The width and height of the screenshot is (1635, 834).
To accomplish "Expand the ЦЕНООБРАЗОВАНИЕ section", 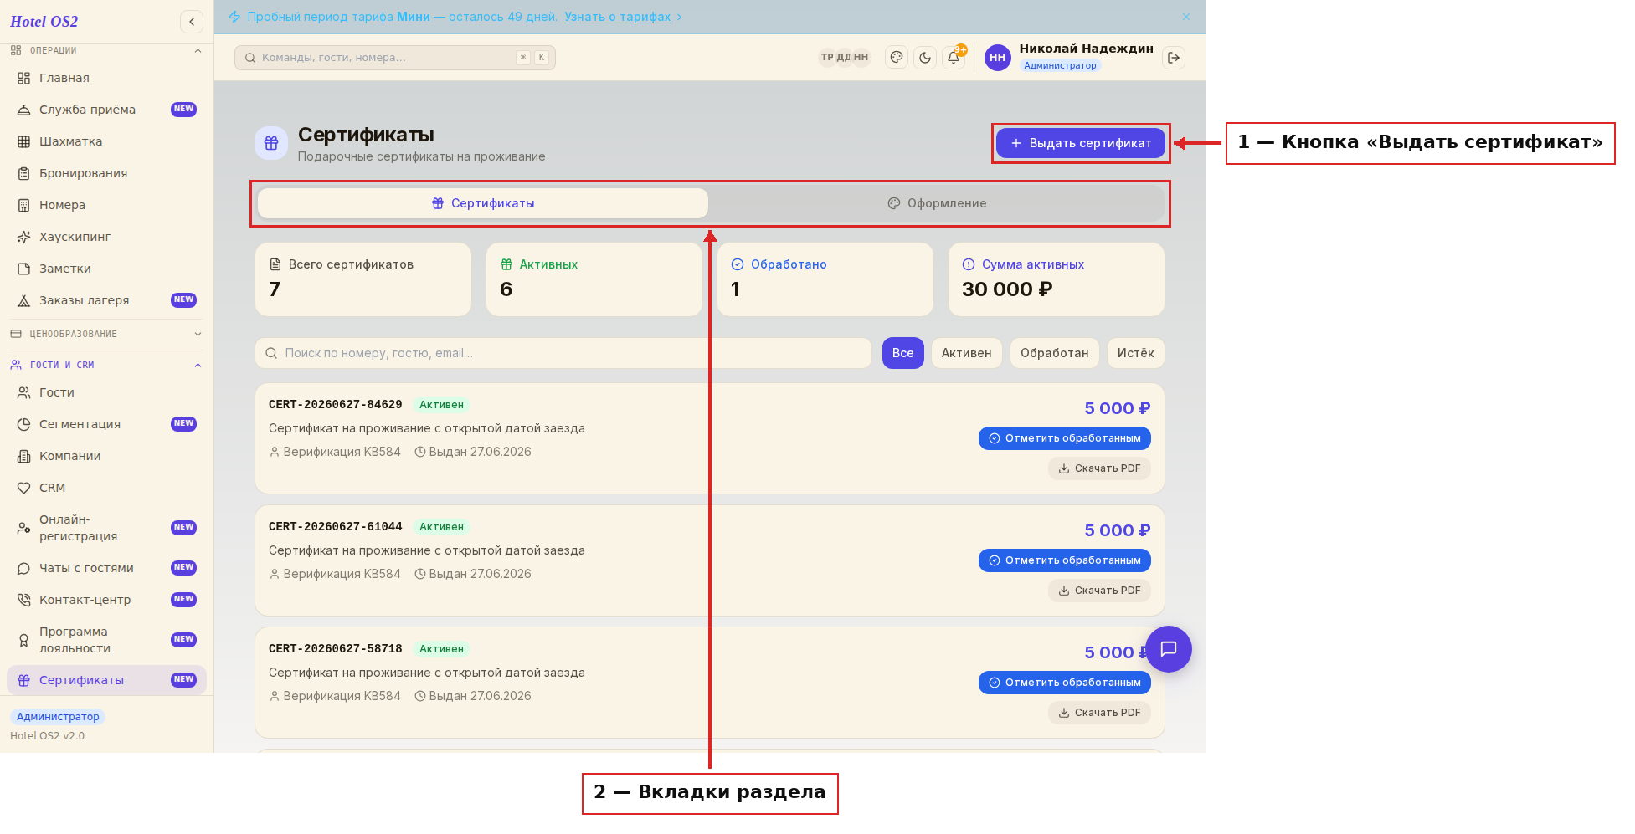I will click(x=106, y=334).
